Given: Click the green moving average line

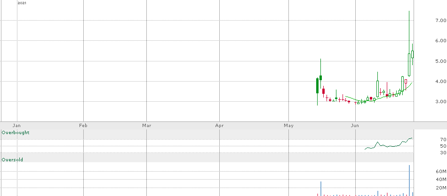Looking at the screenshot, I should [x=379, y=98].
